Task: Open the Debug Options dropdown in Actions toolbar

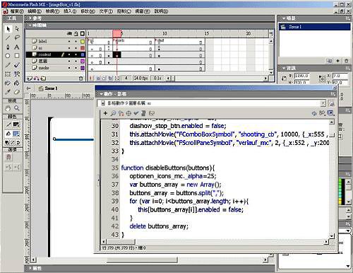Action: point(322,113)
